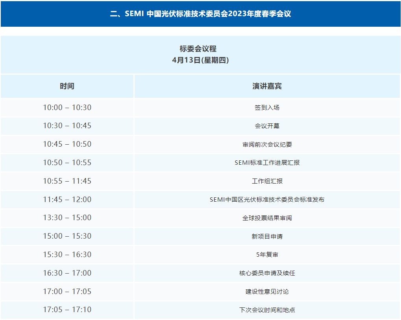Click the 会议开幕 cell
The image size is (401, 320).
click(267, 126)
